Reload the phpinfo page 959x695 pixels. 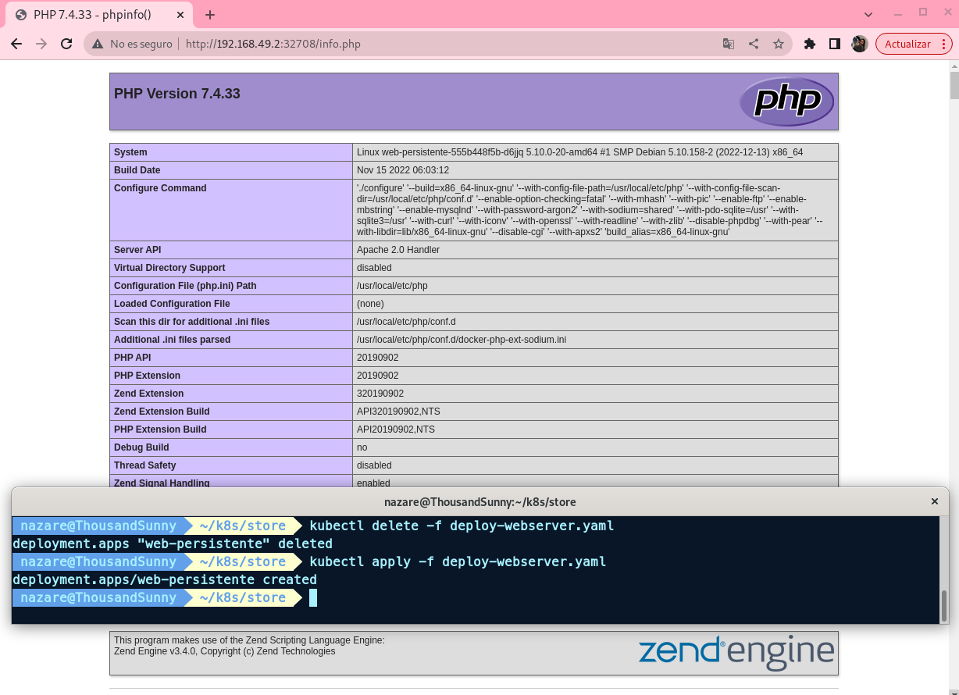click(x=66, y=44)
